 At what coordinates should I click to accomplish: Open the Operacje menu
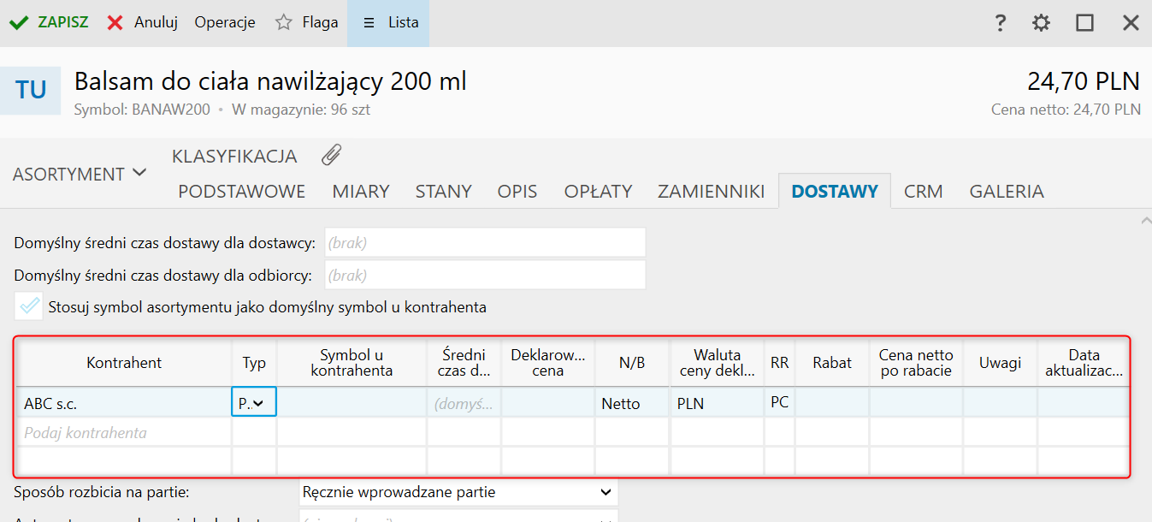(225, 23)
